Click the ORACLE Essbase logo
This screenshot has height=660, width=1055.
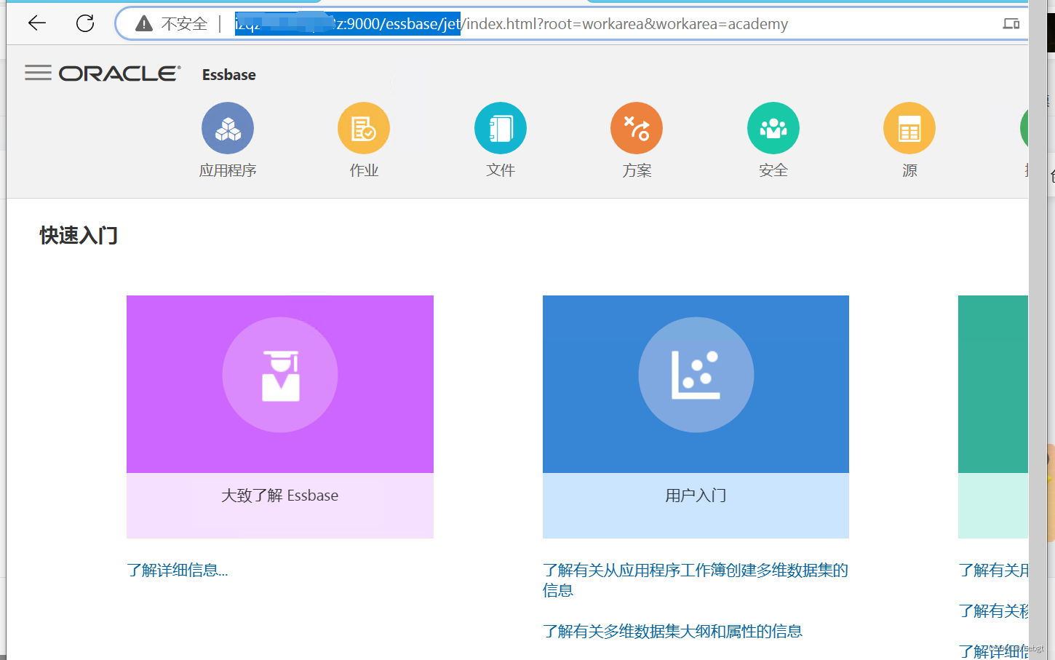pos(120,73)
